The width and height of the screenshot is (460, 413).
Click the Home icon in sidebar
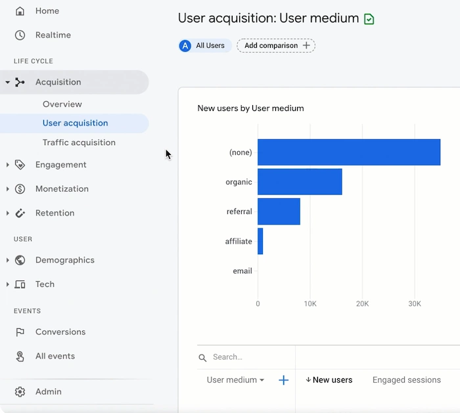20,11
